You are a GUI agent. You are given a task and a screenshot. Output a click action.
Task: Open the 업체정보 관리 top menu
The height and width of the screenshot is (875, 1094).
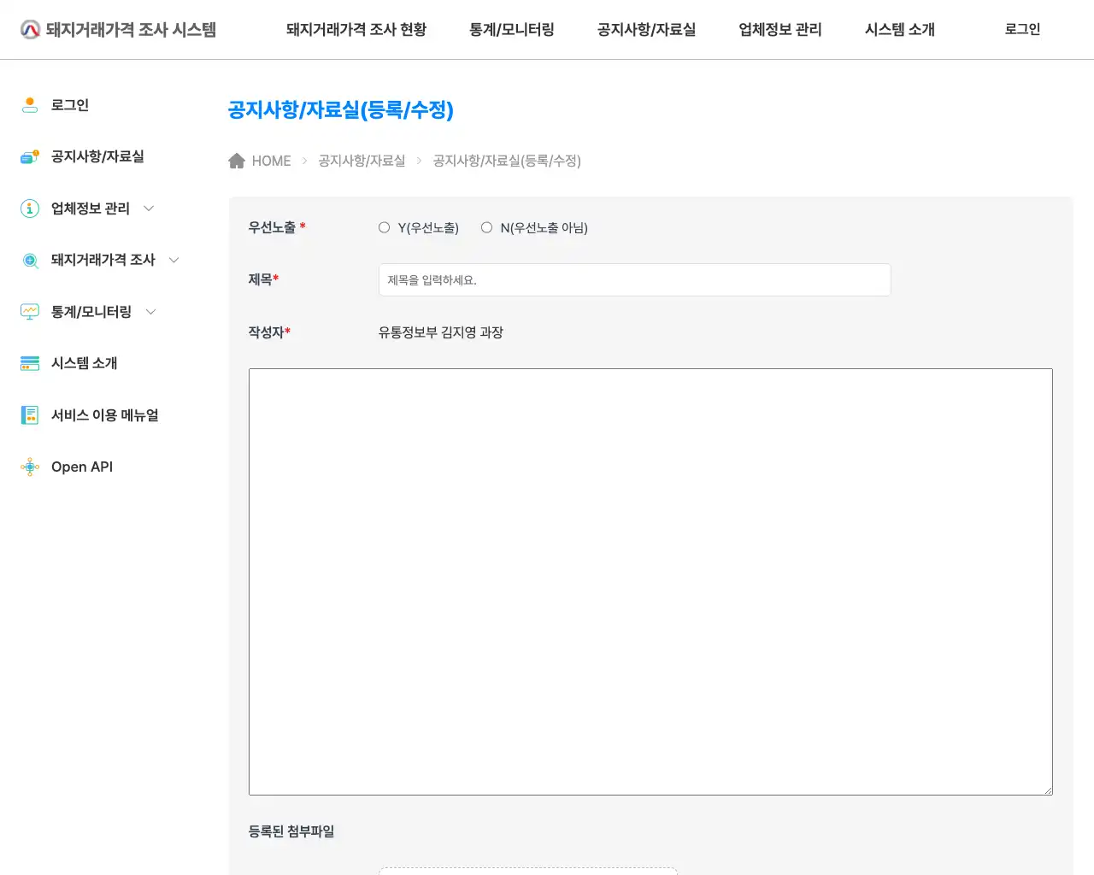pos(779,28)
